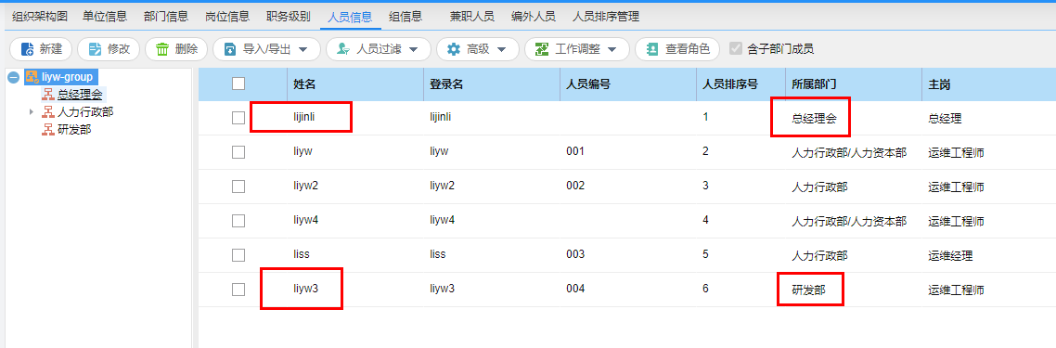
Task: Click the name cell lijinli
Action: pos(303,117)
